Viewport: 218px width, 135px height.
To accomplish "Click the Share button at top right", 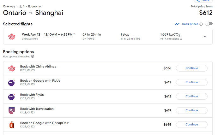I will click(x=203, y=1).
